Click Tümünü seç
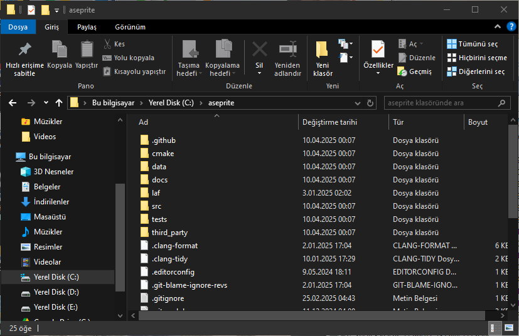Image resolution: width=519 pixels, height=336 pixels. click(473, 44)
